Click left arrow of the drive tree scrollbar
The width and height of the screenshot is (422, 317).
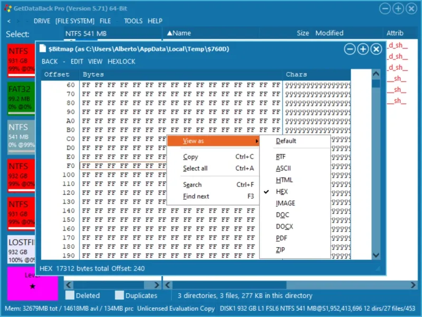69,285
